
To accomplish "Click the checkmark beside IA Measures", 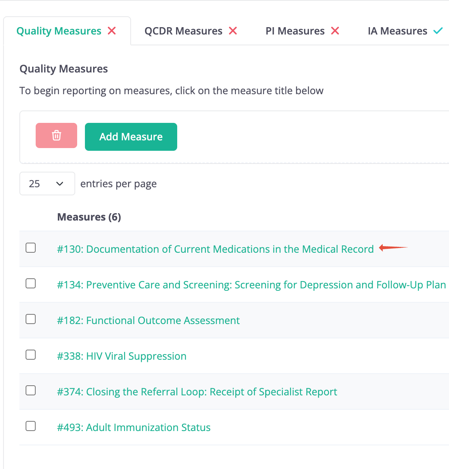I will click(x=438, y=31).
